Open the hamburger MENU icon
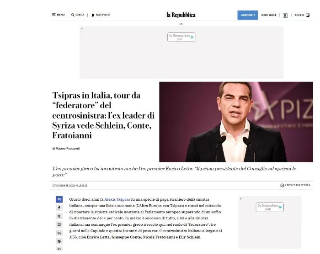The height and width of the screenshot is (254, 320). click(x=54, y=15)
